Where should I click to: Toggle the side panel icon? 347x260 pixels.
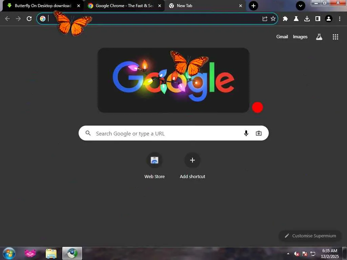coord(318,19)
